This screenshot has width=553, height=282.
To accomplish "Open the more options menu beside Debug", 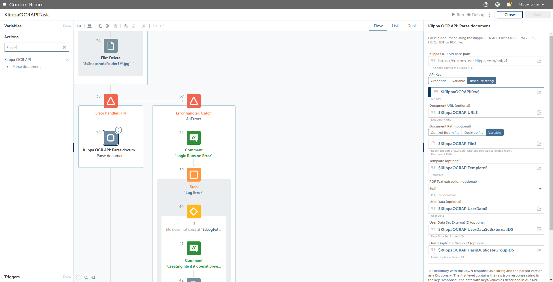I will [489, 15].
